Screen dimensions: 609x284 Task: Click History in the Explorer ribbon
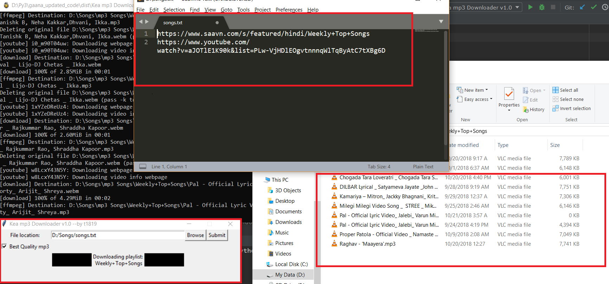[533, 110]
